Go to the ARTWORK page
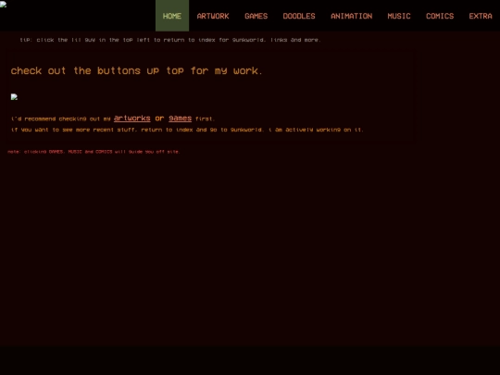 [x=213, y=16]
